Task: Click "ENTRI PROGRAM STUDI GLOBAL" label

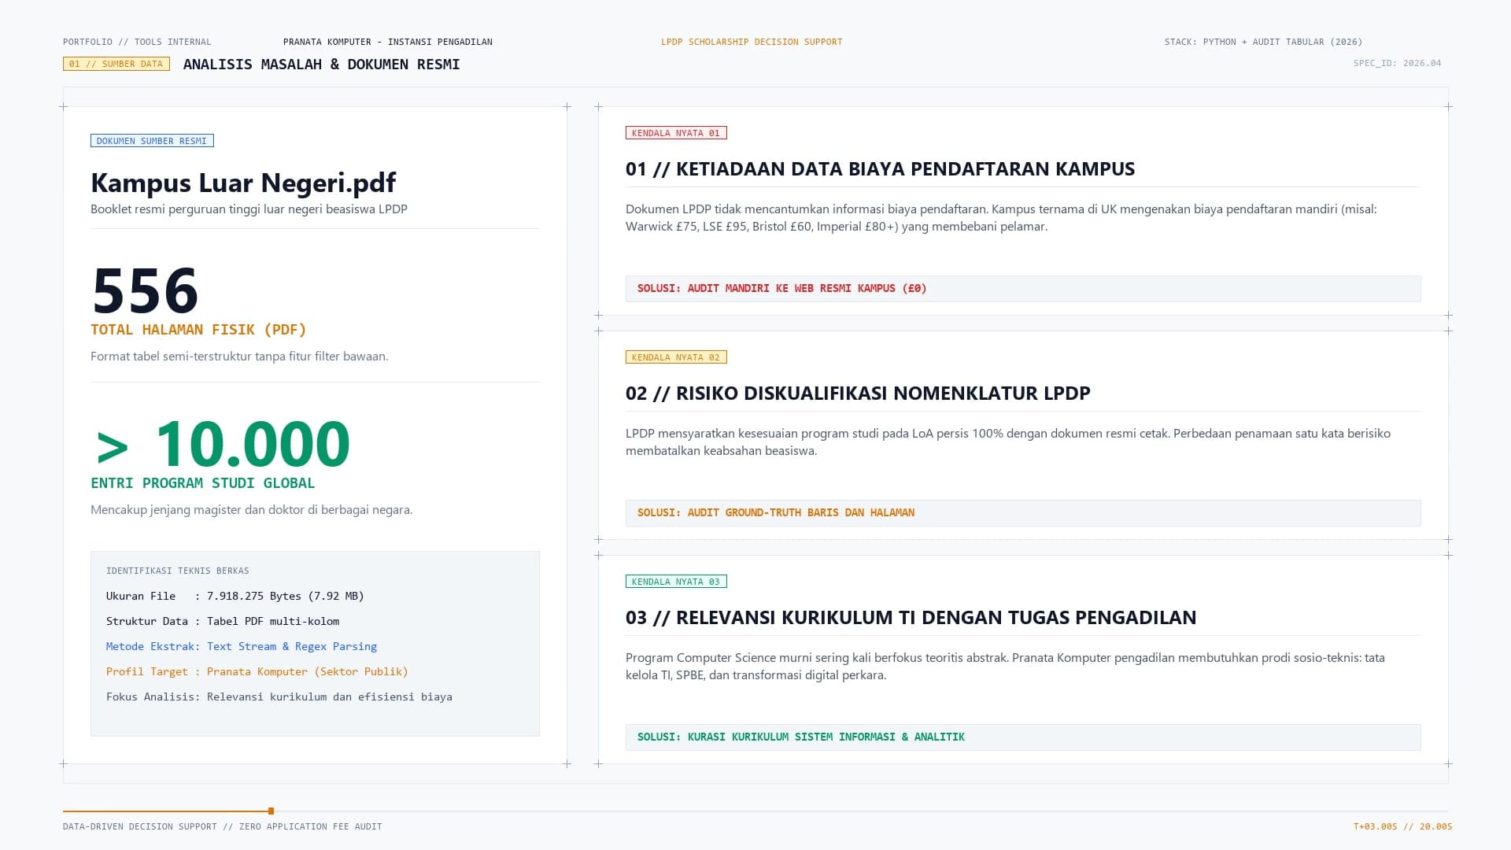Action: pyautogui.click(x=203, y=483)
